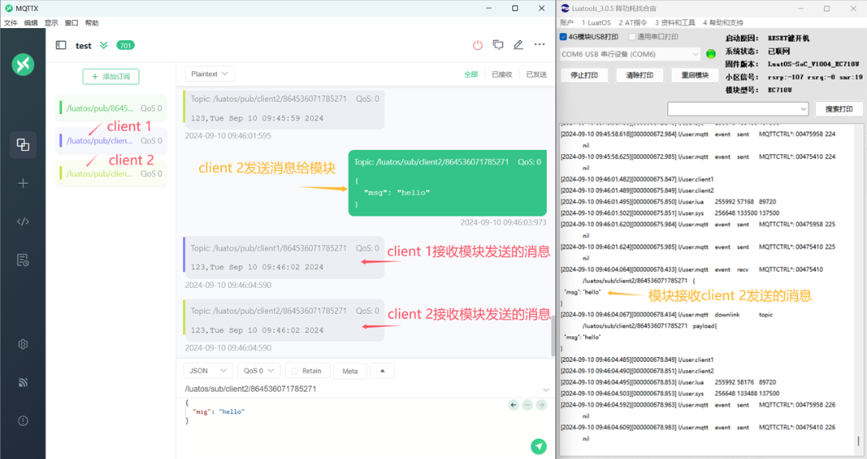Expand the publish panel up-arrow button
Viewport: 867px width, 459px height.
pos(382,371)
